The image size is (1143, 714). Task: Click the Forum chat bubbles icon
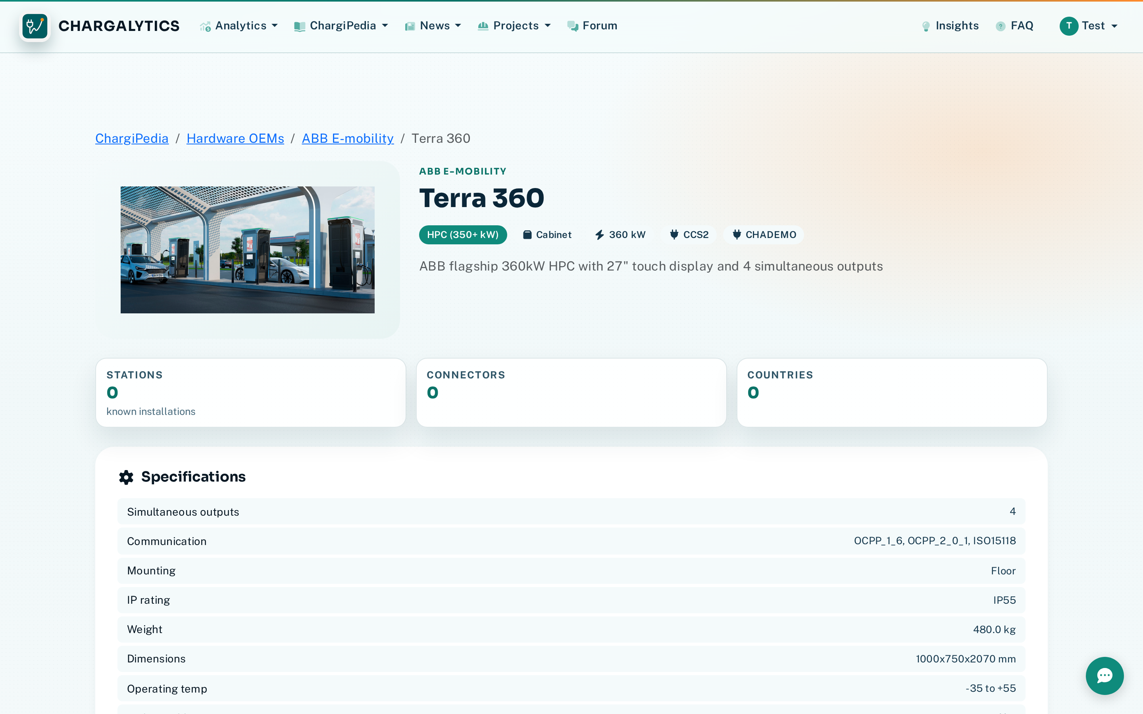[x=572, y=27]
